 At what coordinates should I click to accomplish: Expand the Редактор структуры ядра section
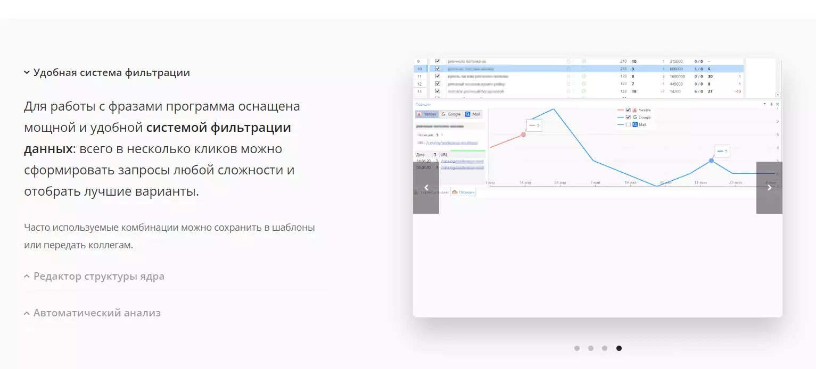(x=94, y=276)
